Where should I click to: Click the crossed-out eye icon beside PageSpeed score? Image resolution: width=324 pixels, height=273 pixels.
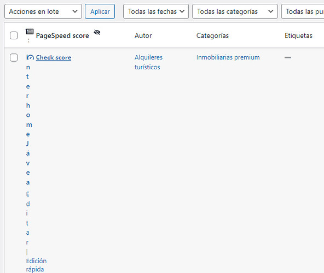click(x=97, y=32)
